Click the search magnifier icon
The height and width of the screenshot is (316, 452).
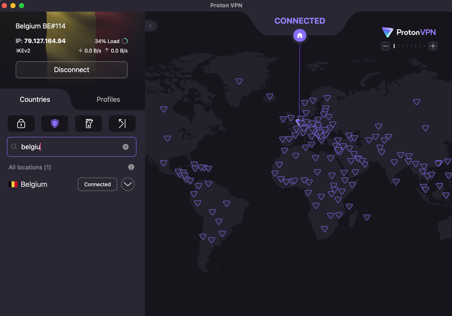pos(14,147)
